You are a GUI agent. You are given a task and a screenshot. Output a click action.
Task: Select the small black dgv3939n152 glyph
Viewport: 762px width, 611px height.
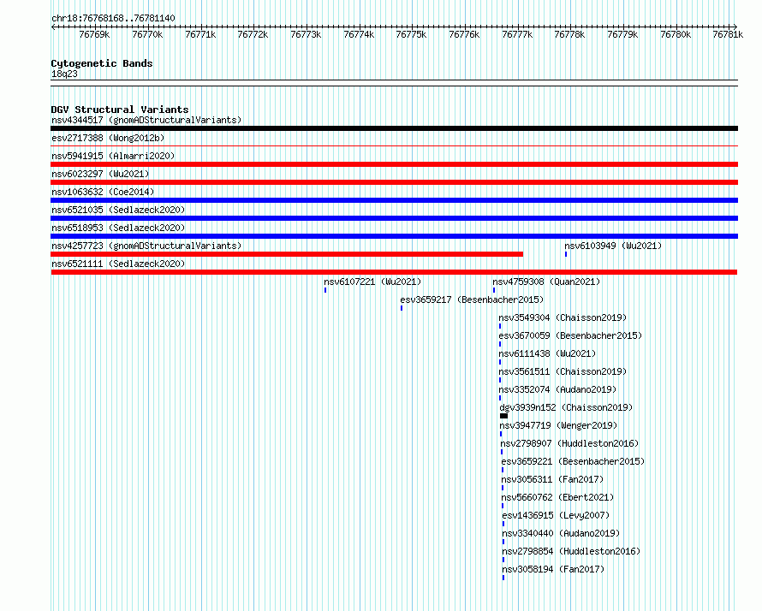pos(504,416)
